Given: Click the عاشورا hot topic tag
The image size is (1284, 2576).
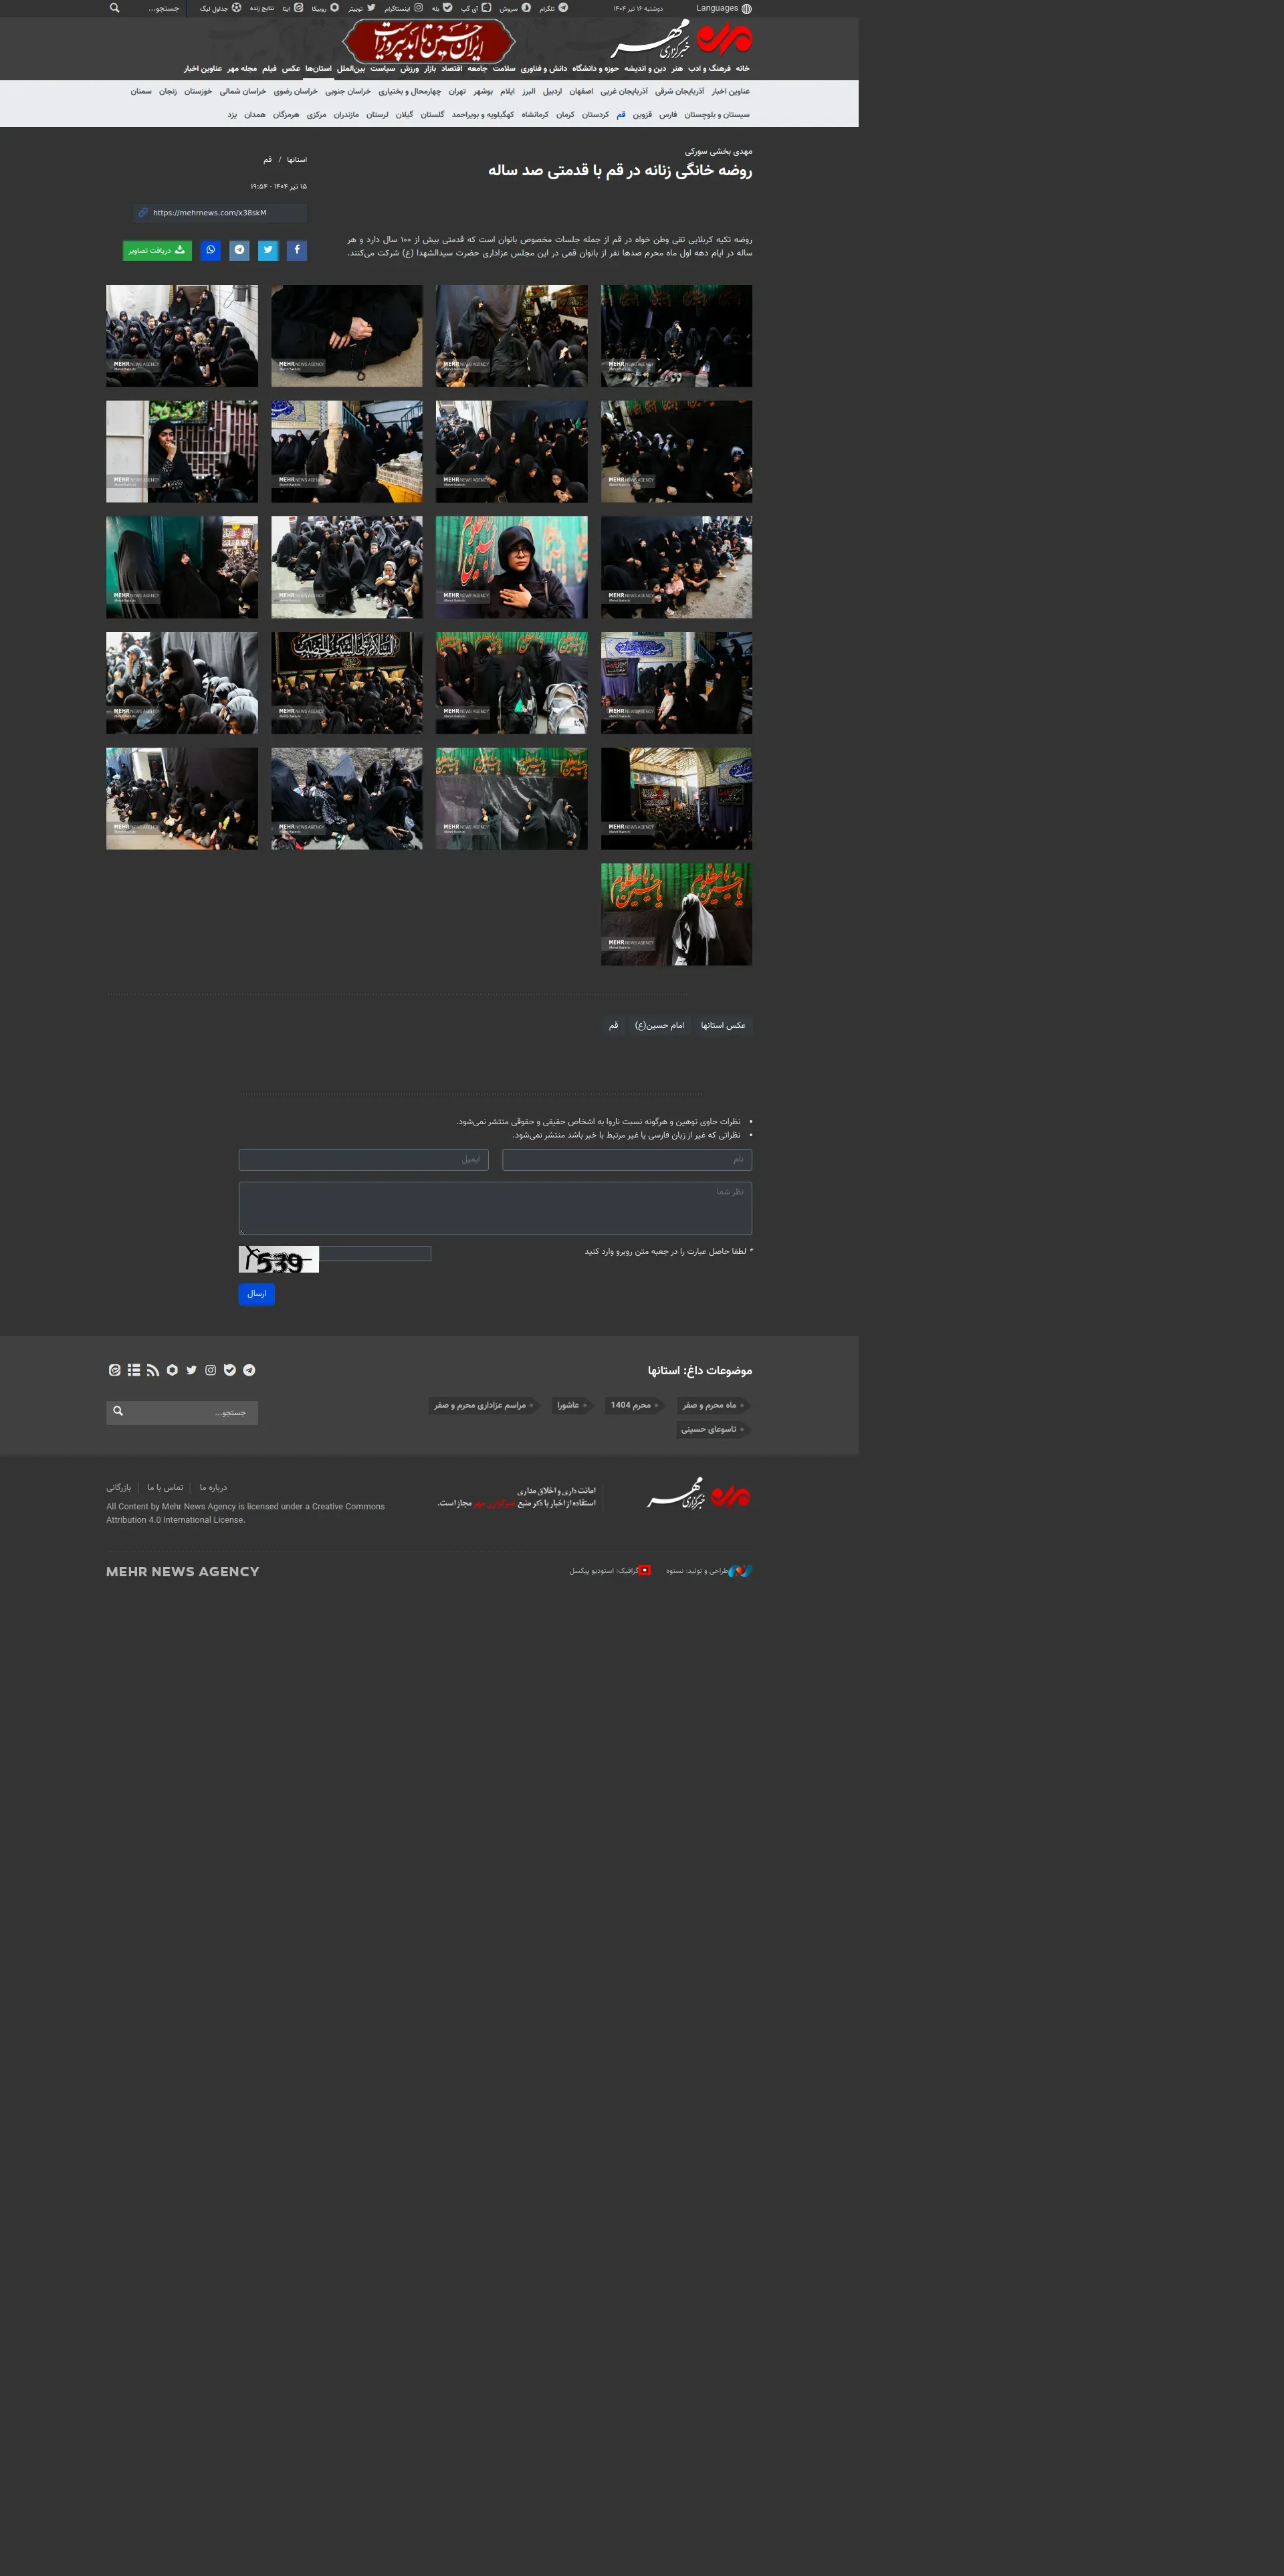Looking at the screenshot, I should (x=570, y=1405).
